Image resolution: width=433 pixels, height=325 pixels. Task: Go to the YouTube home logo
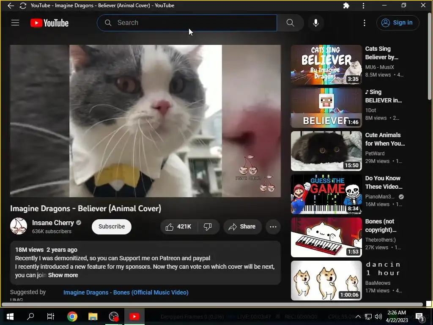pyautogui.click(x=49, y=23)
